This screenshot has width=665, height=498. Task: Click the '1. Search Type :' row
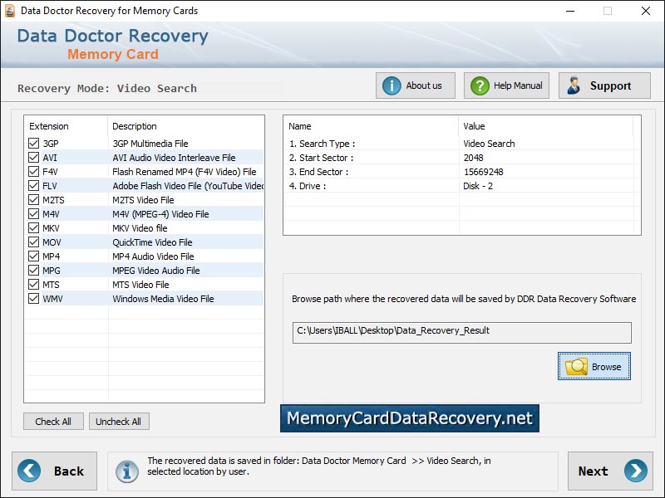[462, 144]
